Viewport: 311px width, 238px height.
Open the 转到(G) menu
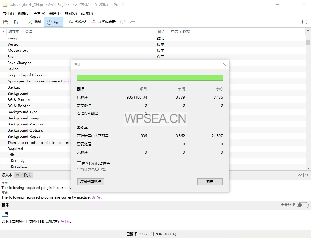71,13
